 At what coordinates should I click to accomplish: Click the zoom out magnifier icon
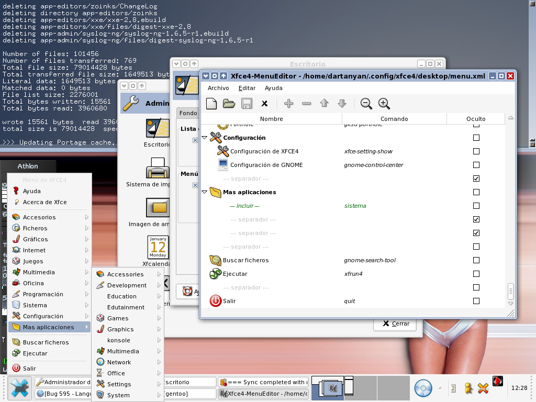[366, 104]
